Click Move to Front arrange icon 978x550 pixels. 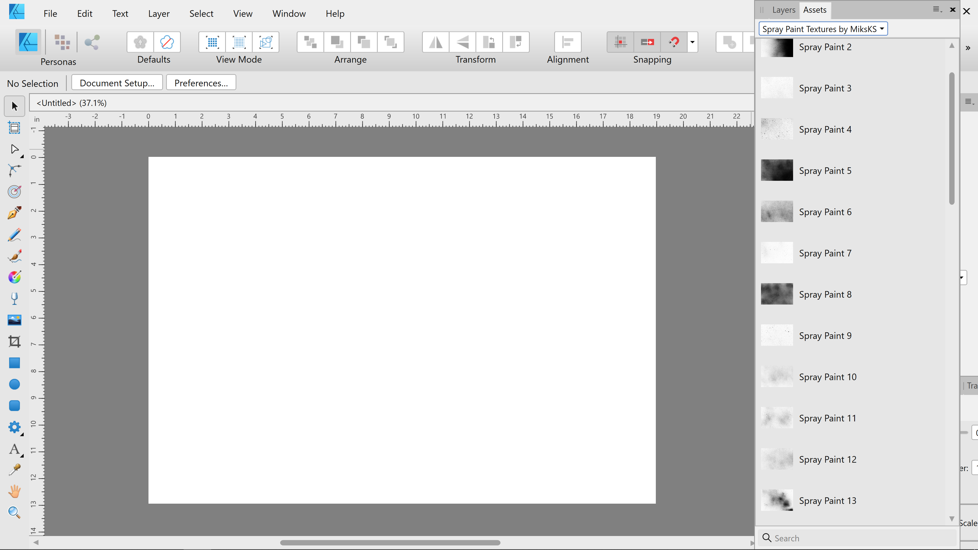[390, 42]
